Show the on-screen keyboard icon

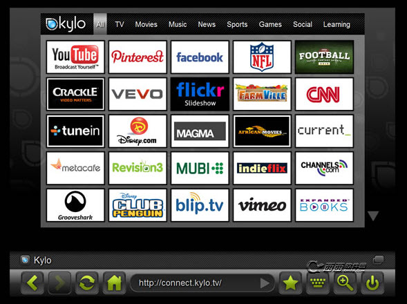[318, 283]
